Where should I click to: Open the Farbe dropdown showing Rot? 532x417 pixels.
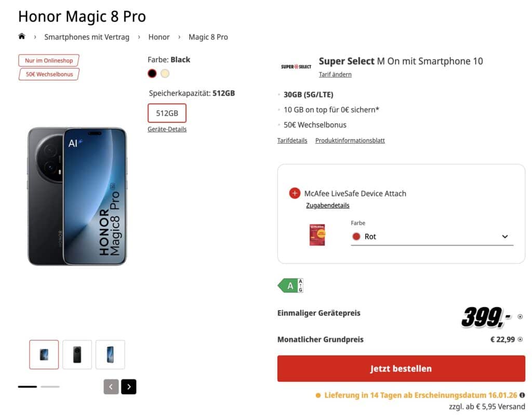(432, 237)
